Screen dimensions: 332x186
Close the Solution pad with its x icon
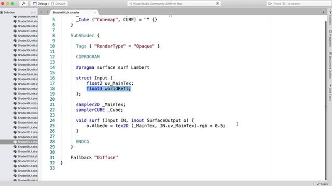[35, 12]
